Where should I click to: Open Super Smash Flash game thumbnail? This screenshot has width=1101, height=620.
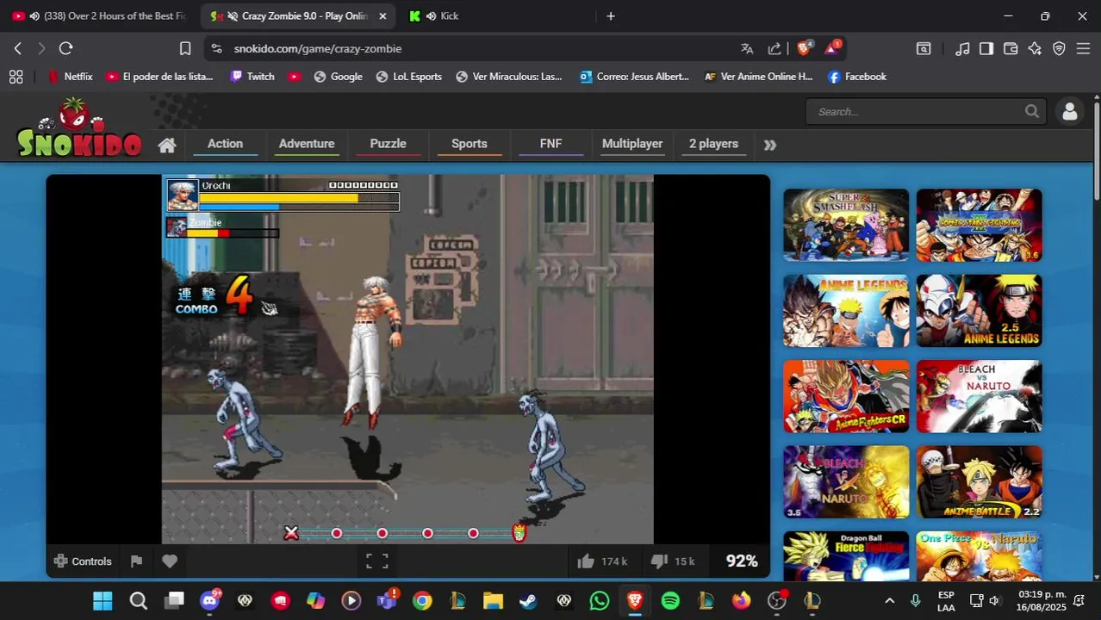point(846,225)
